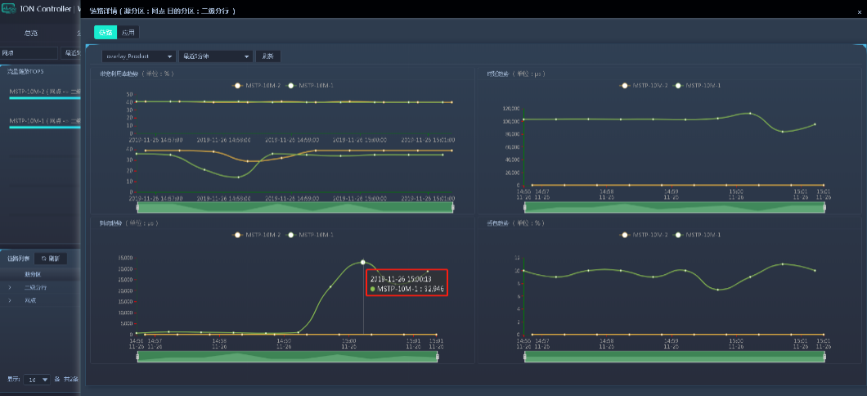This screenshot has height=396, width=867.
Task: Open the overlay_Product dropdown
Action: click(139, 56)
